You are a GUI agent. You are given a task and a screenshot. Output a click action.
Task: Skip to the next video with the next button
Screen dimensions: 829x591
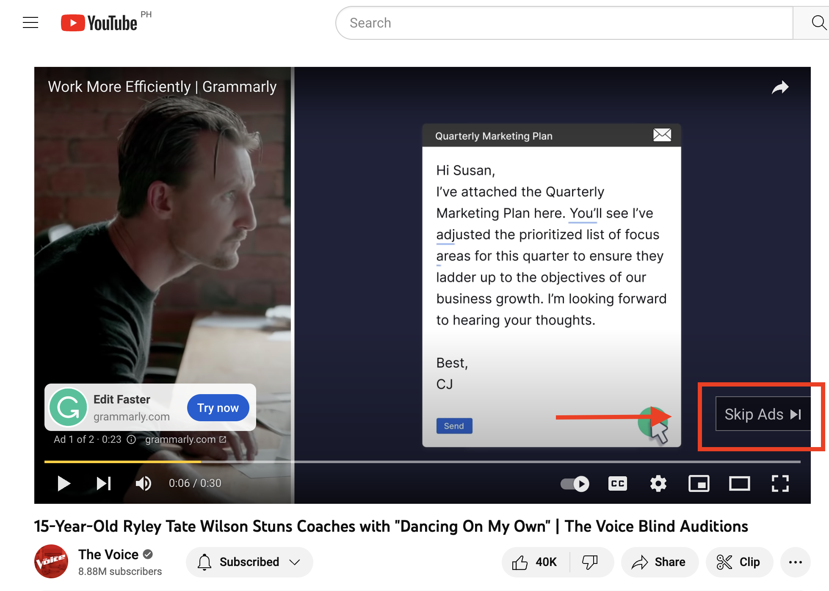(x=104, y=483)
